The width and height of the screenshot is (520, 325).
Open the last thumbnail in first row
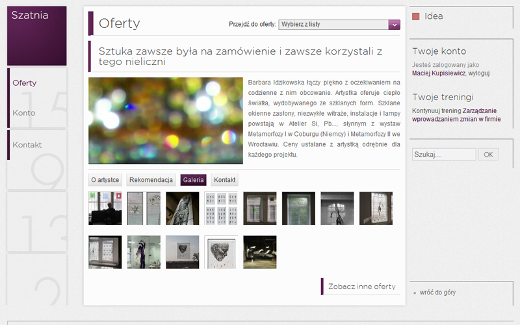click(x=376, y=208)
